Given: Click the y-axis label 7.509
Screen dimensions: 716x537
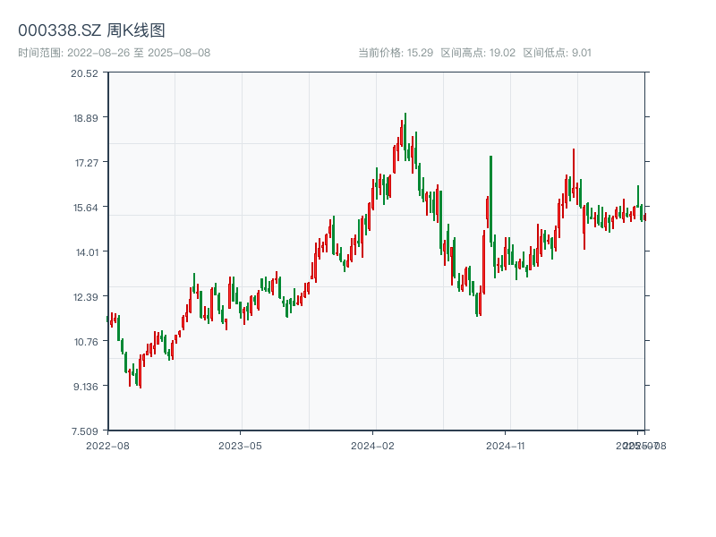Looking at the screenshot, I should point(85,431).
